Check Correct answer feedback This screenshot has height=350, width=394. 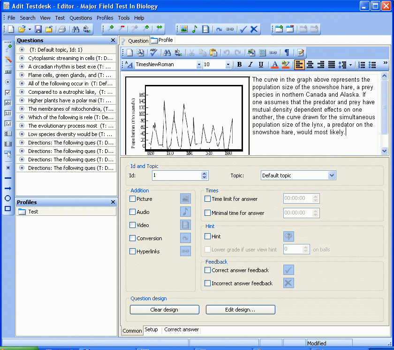(x=207, y=270)
